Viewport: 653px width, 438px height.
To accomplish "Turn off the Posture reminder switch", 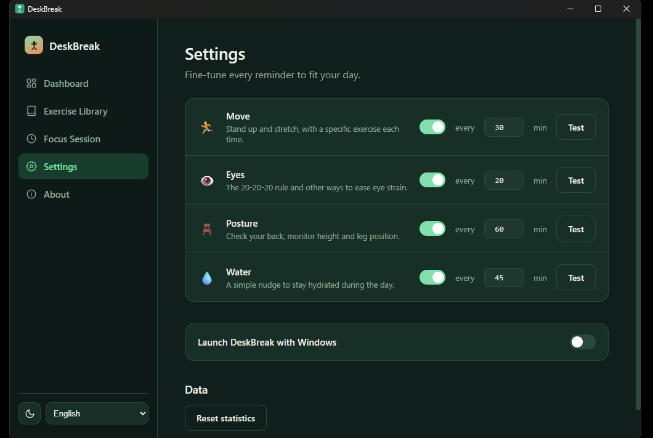I will click(x=432, y=229).
